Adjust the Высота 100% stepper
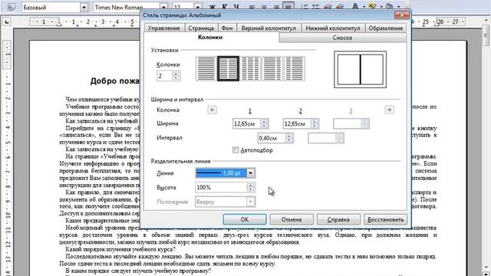Screen dimensions: 491x276 [250, 187]
